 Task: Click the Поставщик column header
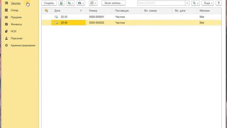coord(127,11)
